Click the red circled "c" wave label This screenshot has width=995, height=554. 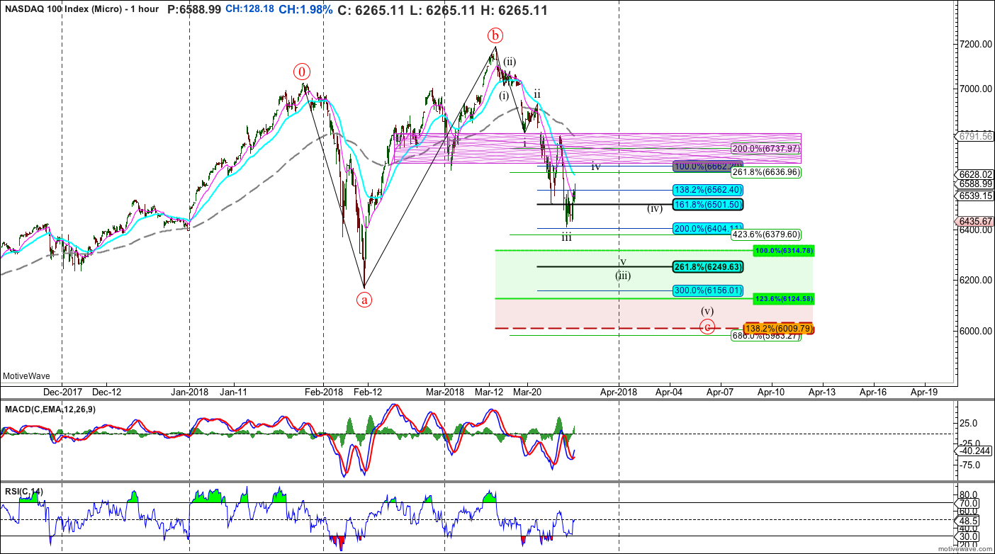tap(707, 327)
